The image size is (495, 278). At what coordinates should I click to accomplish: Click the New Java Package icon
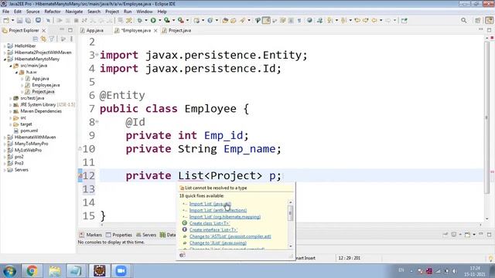(196, 21)
